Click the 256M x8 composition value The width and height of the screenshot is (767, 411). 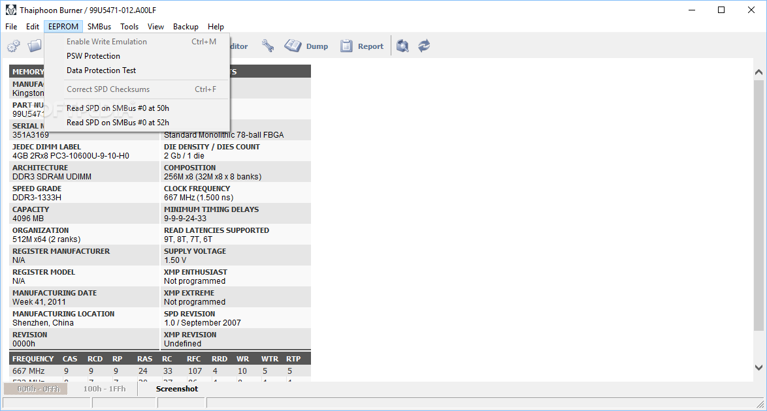pos(213,177)
